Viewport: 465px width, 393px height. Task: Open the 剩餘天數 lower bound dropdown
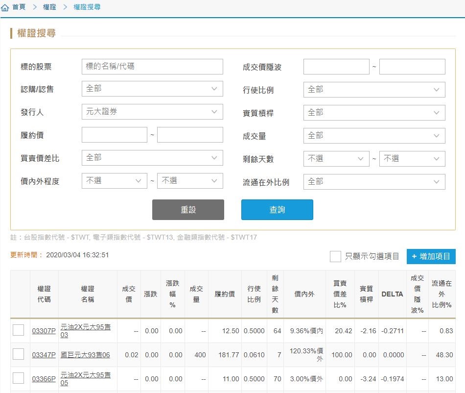[336, 159]
